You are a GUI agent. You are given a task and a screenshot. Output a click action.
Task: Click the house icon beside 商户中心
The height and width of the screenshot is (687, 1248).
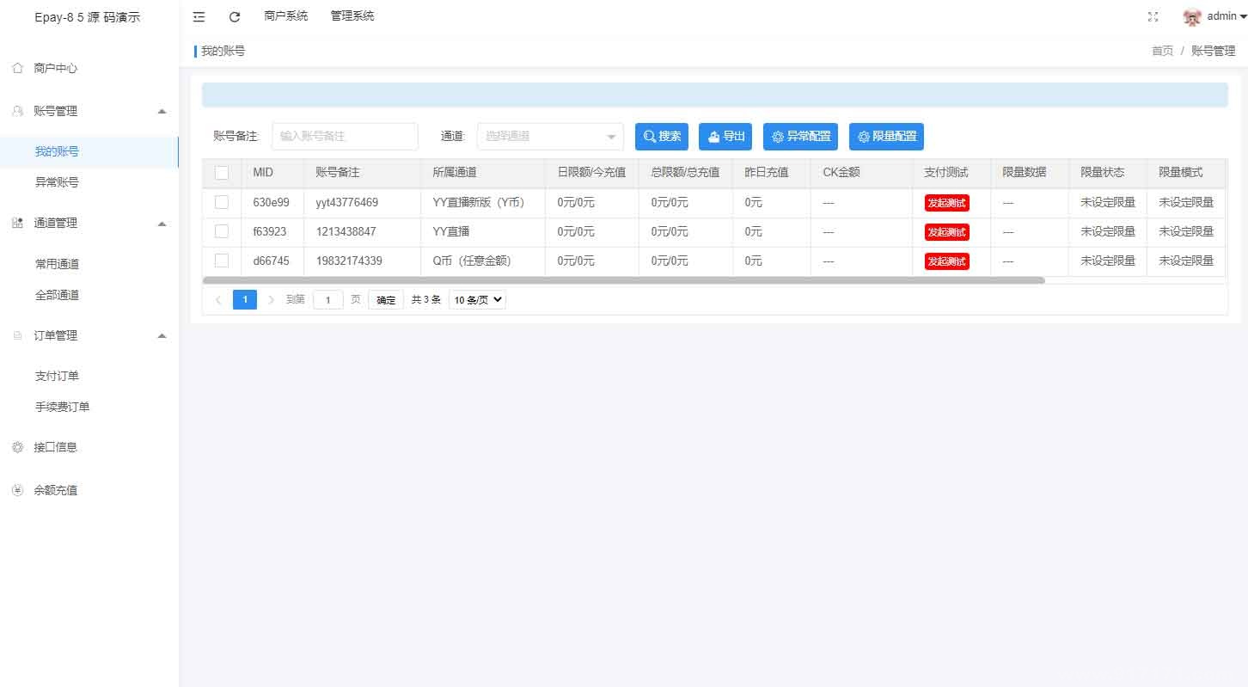click(x=17, y=68)
